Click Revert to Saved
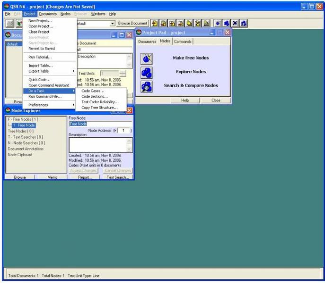Viewport: 325px width, 283px height. [50, 49]
